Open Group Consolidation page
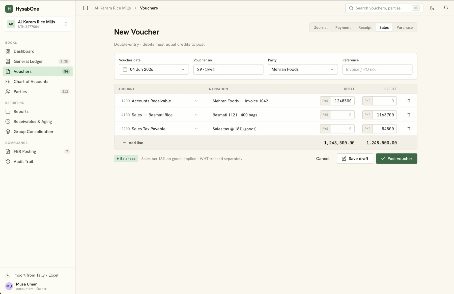Screen dimensions: 454x294 pyautogui.click(x=38, y=132)
